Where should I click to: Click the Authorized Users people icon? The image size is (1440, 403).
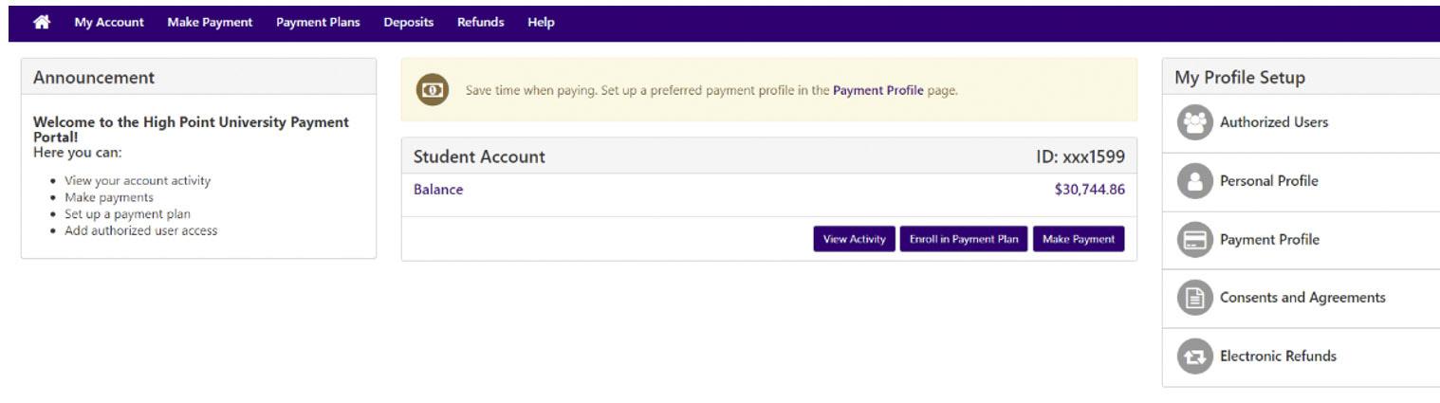tap(1195, 123)
